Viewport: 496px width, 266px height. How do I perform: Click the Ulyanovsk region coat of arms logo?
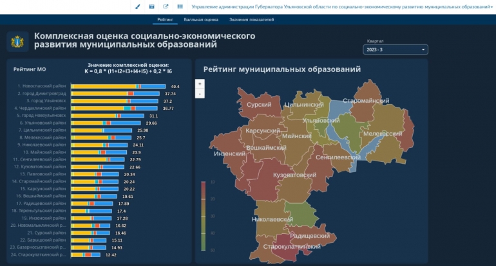pyautogui.click(x=17, y=42)
